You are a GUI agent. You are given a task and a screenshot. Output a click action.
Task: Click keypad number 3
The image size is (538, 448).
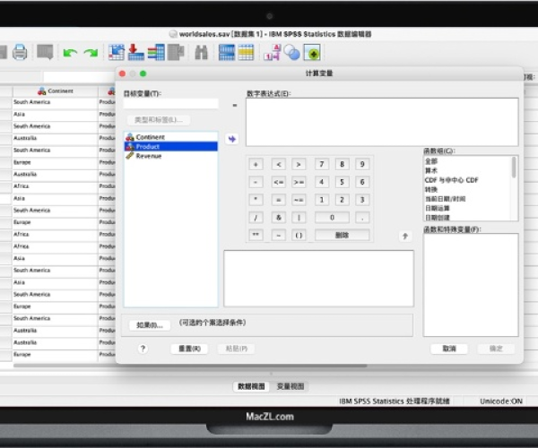coord(362,200)
